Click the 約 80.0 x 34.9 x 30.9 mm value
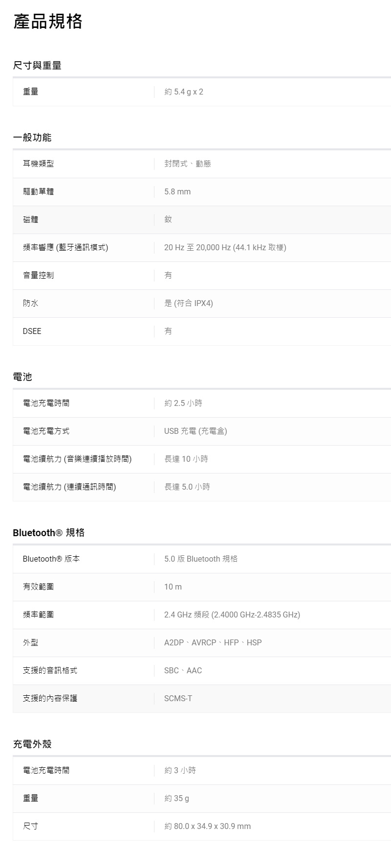 pos(207,826)
